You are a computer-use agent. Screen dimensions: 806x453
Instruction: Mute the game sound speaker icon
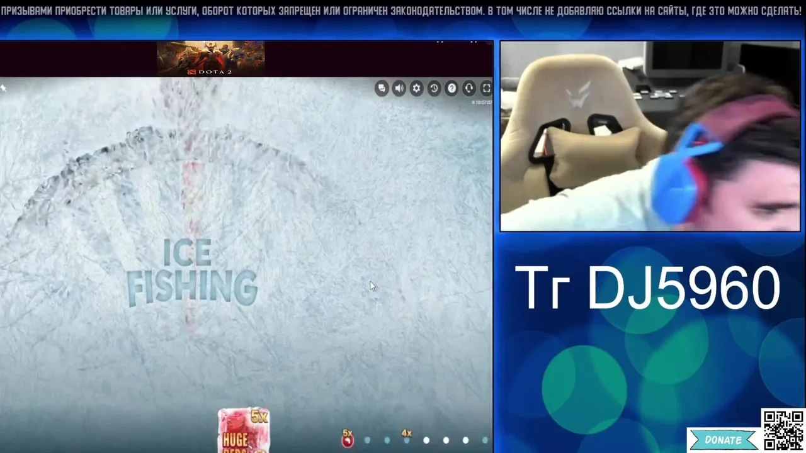click(399, 89)
